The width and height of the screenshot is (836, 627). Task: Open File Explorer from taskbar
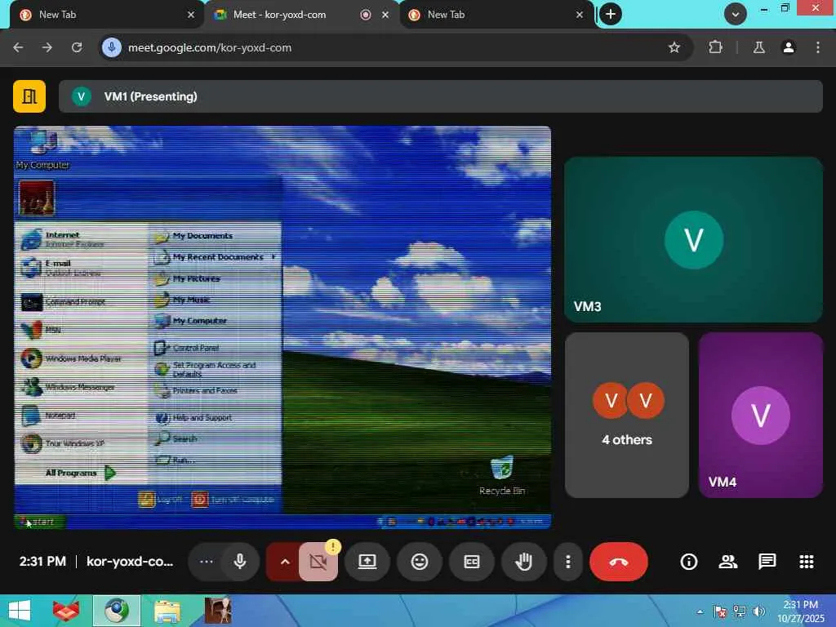pos(167,611)
